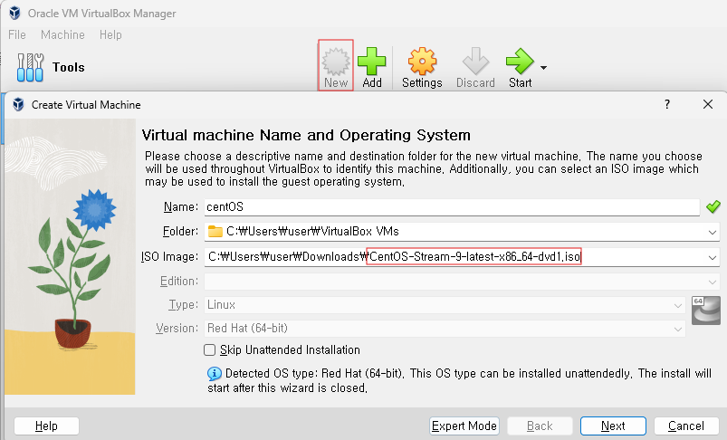The image size is (727, 440).
Task: Open the Help menu in menu bar
Action: click(x=110, y=34)
